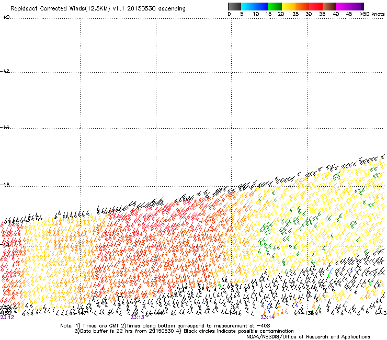Click the Rapidscat Corrected Winds title text
The image size is (387, 340).
tap(98, 8)
